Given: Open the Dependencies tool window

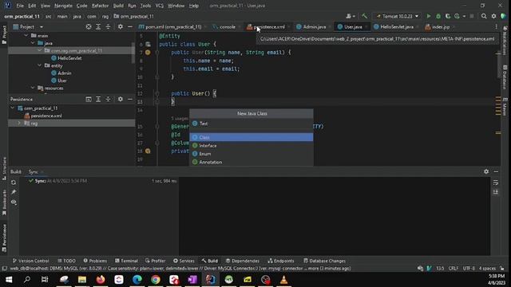Looking at the screenshot, I should 243,261.
